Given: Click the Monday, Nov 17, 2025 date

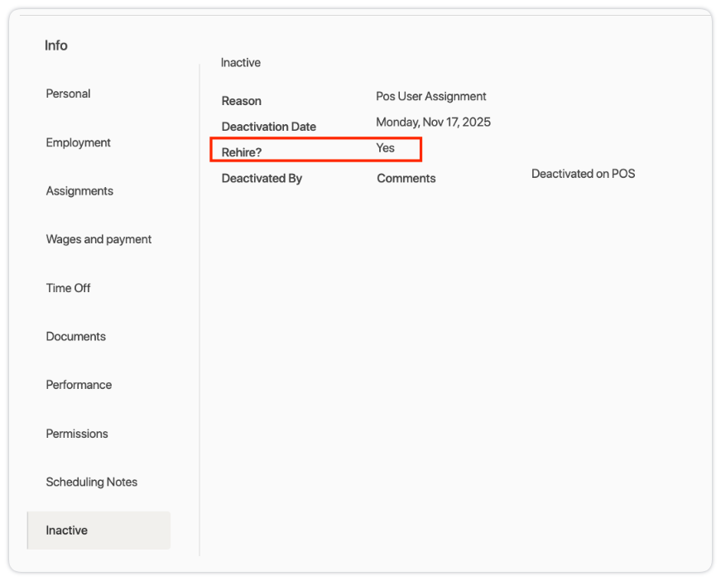Looking at the screenshot, I should tap(433, 122).
